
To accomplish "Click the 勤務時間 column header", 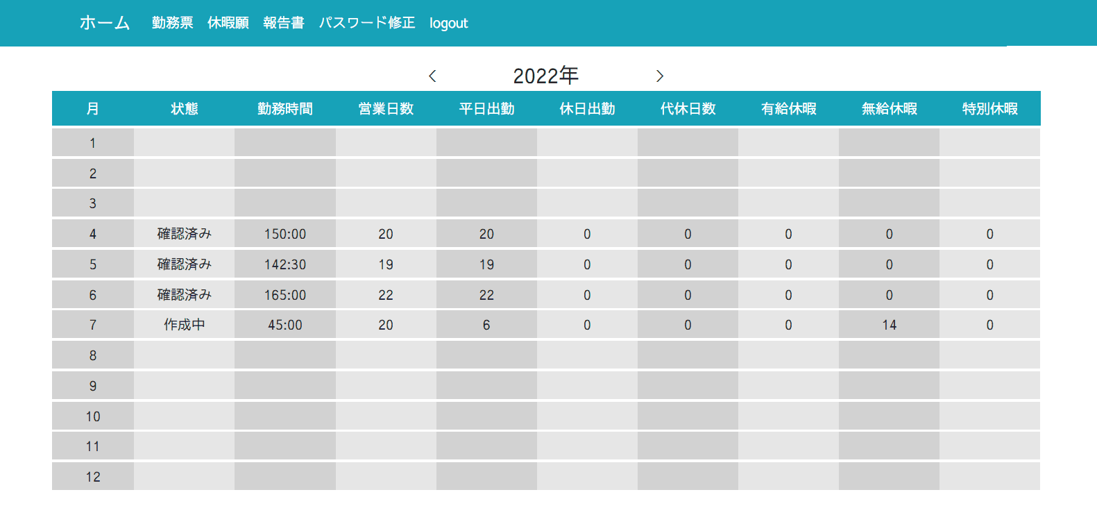I will (x=285, y=109).
